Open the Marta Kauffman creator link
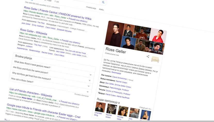 pos(123,97)
